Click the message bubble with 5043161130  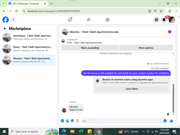[x=76, y=108]
